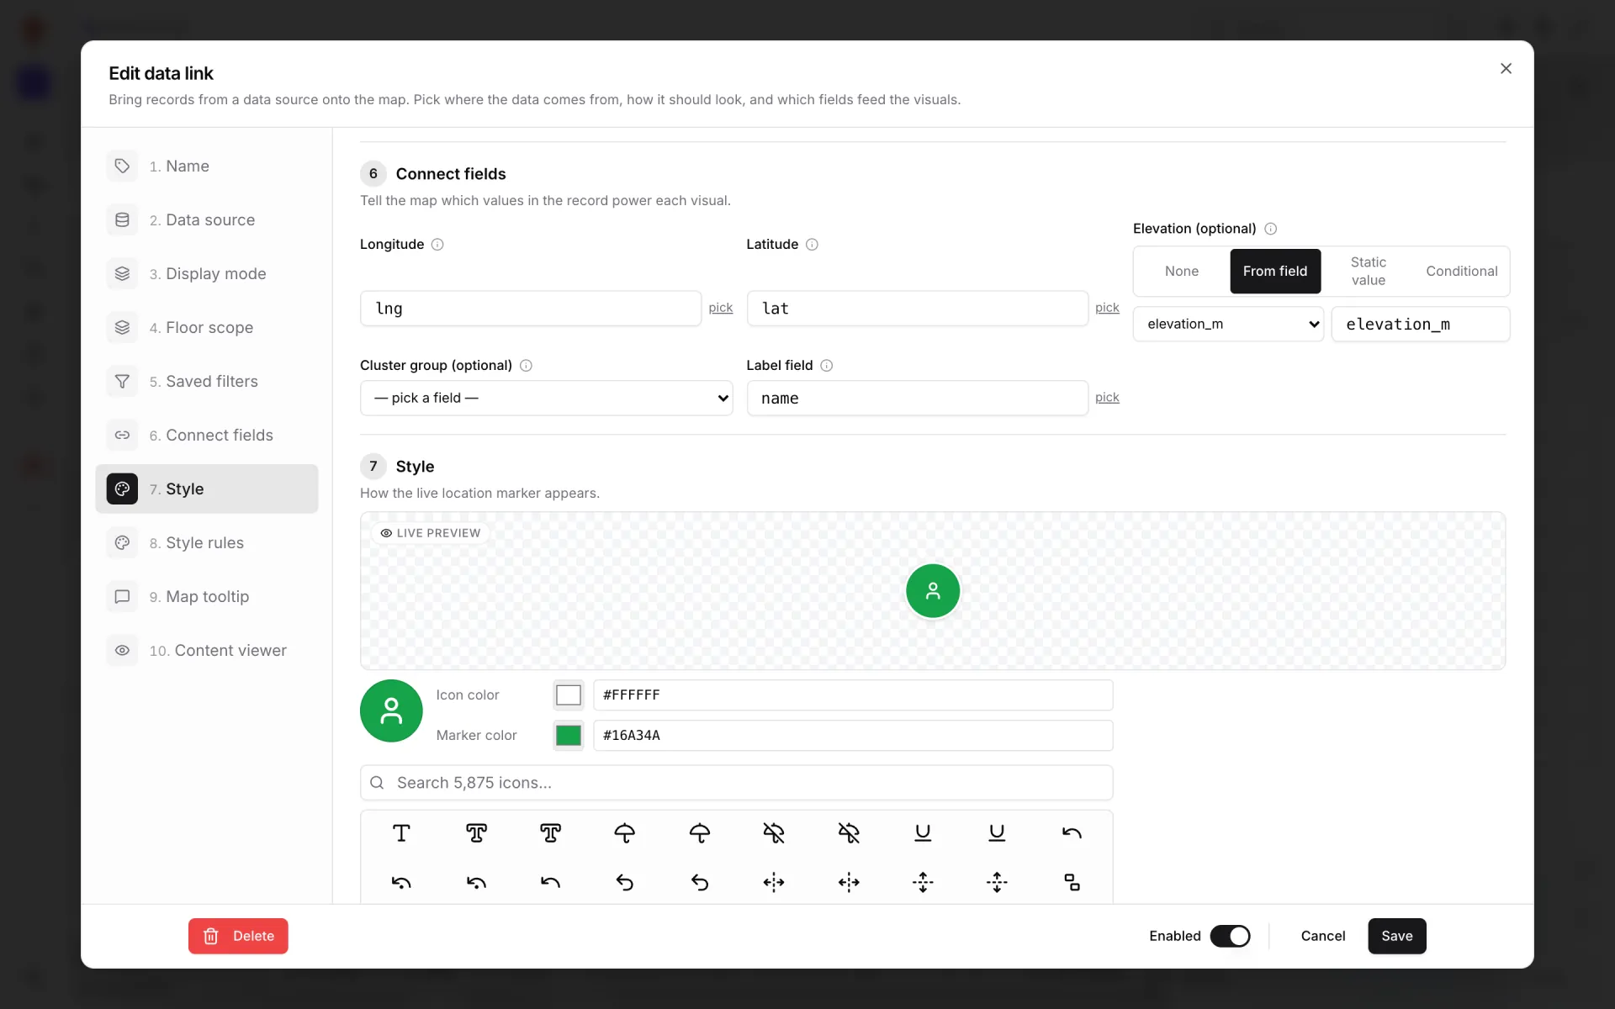Click the chat bubble icon for Map tooltip
The height and width of the screenshot is (1009, 1615).
pos(122,596)
